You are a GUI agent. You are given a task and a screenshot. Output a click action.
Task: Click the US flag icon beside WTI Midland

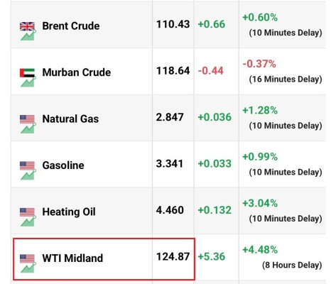[x=27, y=258]
